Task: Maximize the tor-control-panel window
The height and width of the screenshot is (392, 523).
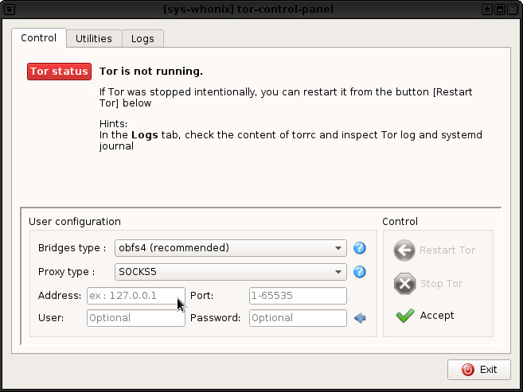Action: (500, 9)
